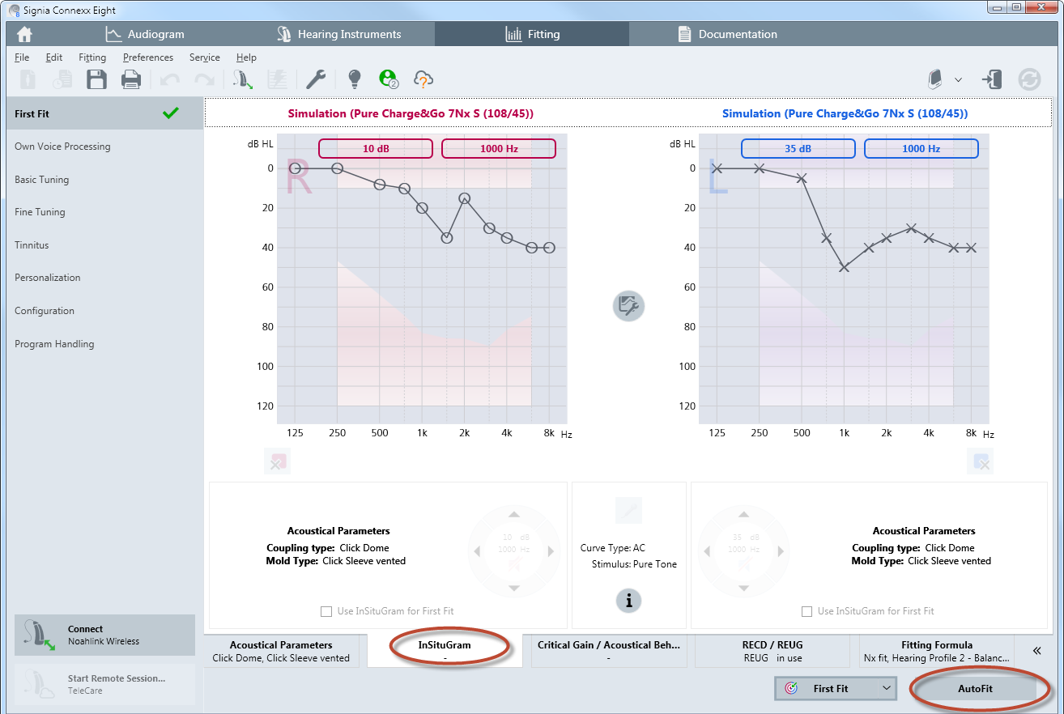Collapse the bottom panel with double chevron
1064x714 pixels.
pyautogui.click(x=1037, y=650)
